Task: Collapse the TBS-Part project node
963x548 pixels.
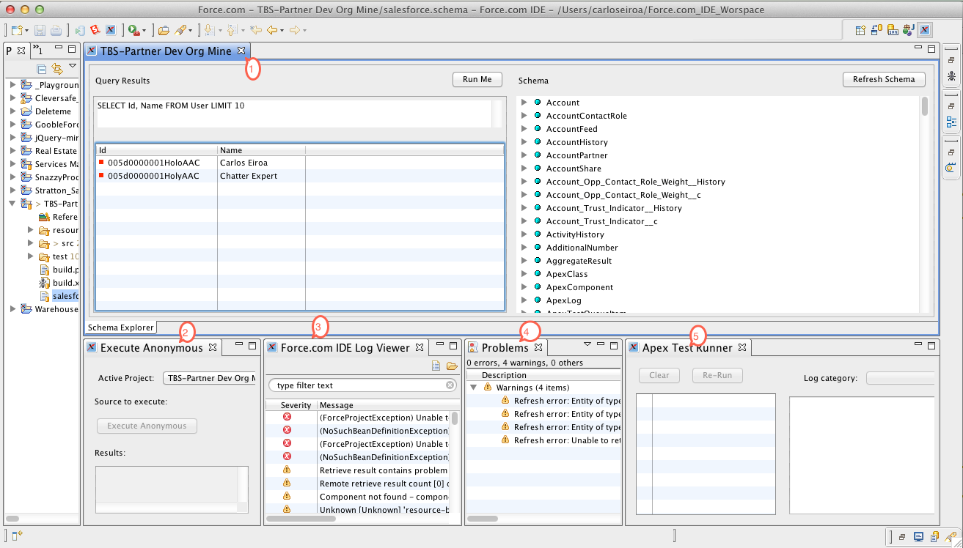Action: [13, 204]
